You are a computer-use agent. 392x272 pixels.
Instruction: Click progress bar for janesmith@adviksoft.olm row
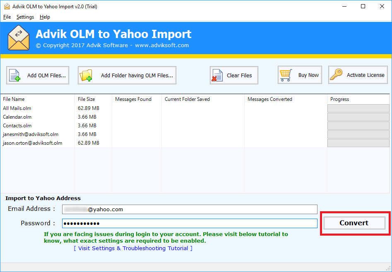point(358,134)
